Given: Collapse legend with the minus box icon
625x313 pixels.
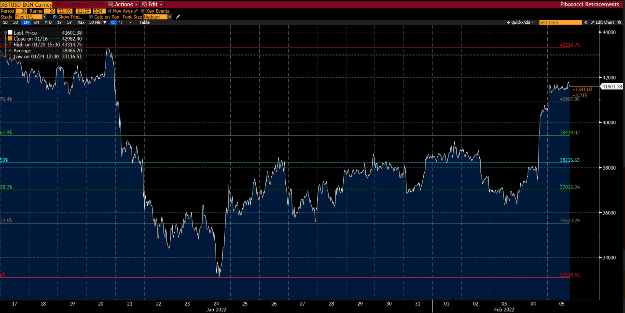Looking at the screenshot, I should pos(5,33).
